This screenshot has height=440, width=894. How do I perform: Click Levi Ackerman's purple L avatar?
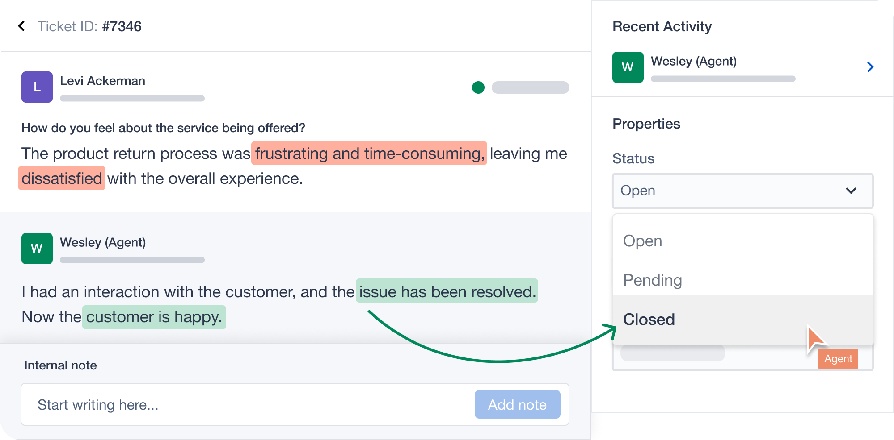[37, 87]
